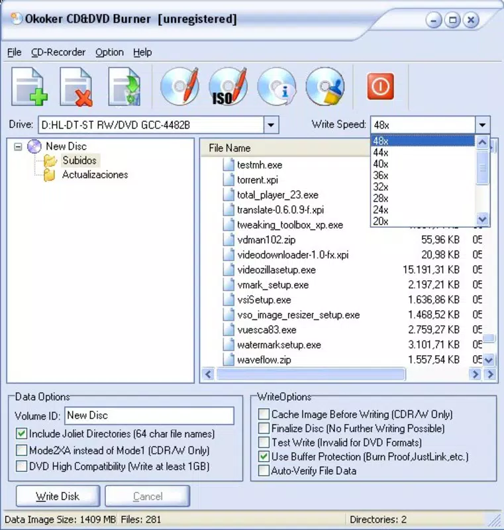
Task: Click the highlighted 48x speed entry
Action: (x=423, y=141)
